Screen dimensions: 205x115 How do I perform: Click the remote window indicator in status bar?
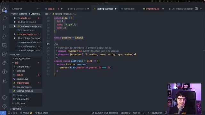[x=3, y=113]
